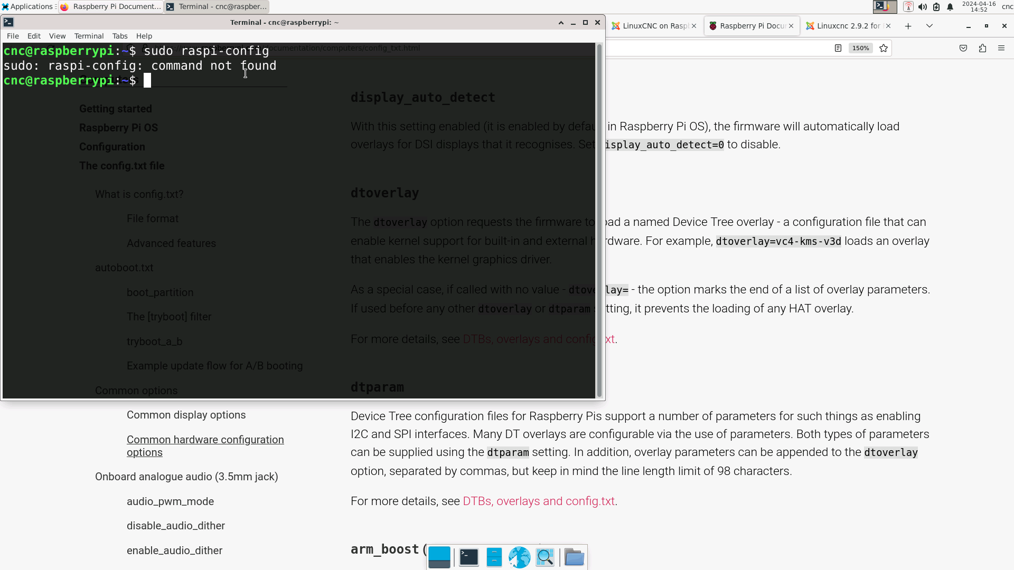Click the terminal vertical scrollbar
1014x570 pixels.
[599, 221]
